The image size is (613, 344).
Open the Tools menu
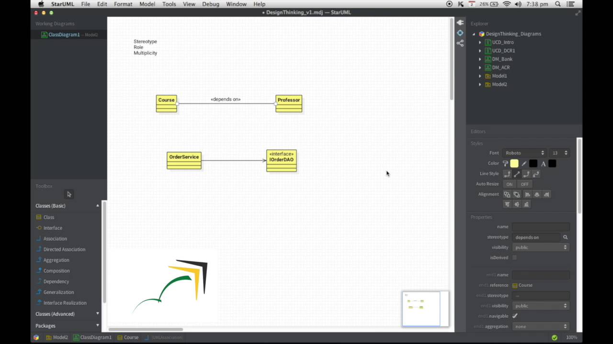tap(169, 4)
